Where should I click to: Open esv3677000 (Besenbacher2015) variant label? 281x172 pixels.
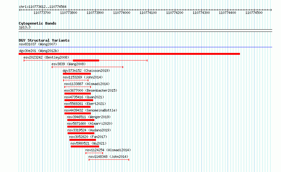(x=91, y=90)
